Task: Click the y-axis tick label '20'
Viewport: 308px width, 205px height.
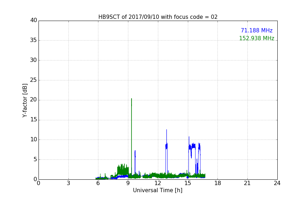Action: click(34, 100)
